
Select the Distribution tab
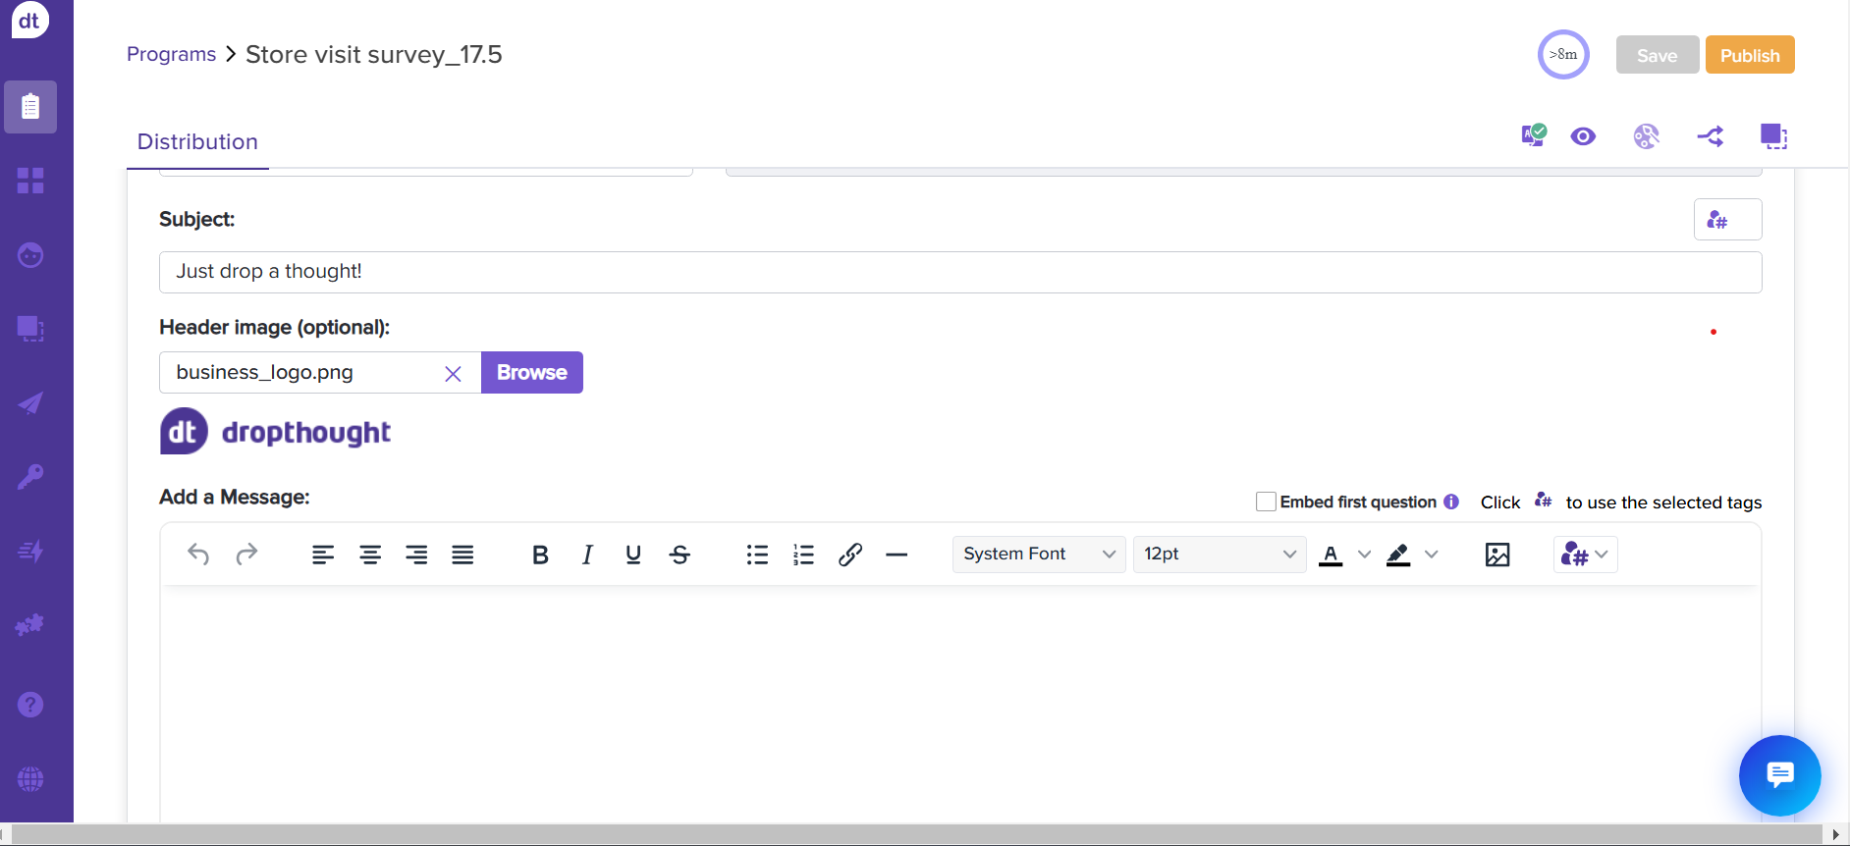197,141
